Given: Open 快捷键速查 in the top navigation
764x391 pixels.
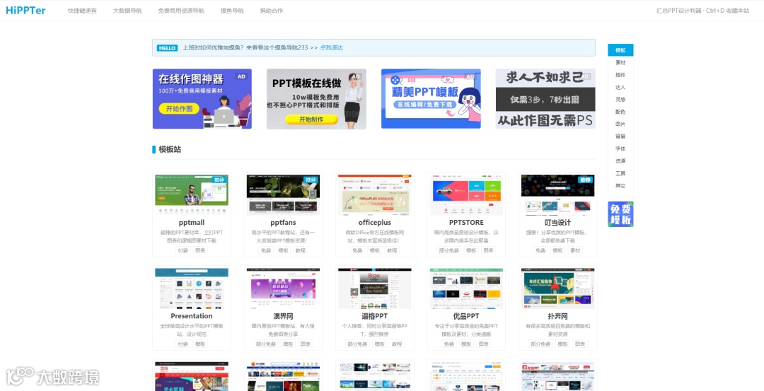Looking at the screenshot, I should (82, 11).
